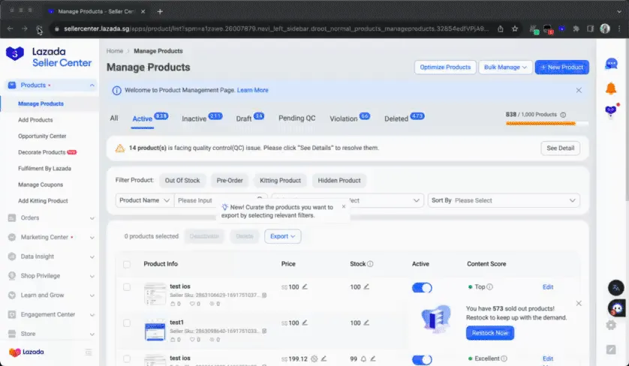This screenshot has width=629, height=366.
Task: Click the info icon next to the Stock header
Action: coord(370,264)
